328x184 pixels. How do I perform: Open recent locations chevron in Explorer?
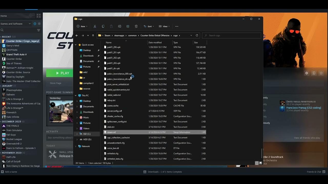(x=88, y=36)
